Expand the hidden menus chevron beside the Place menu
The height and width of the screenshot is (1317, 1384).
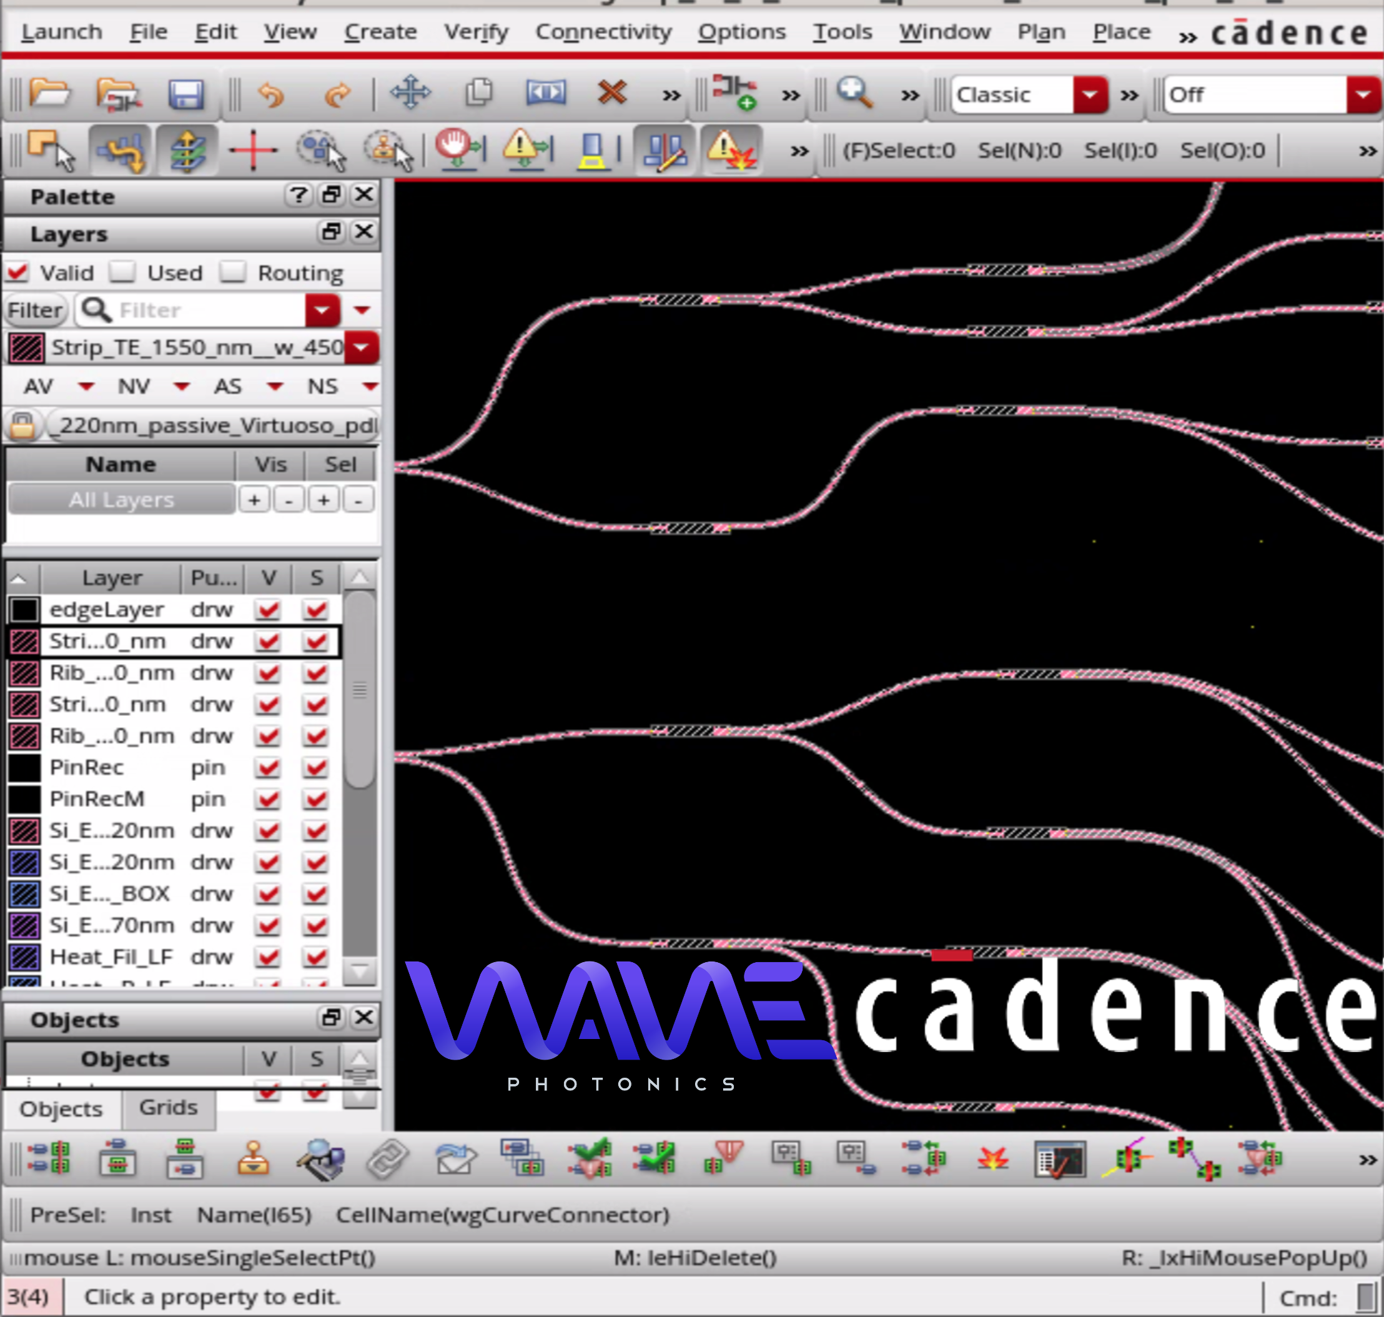pos(1187,36)
